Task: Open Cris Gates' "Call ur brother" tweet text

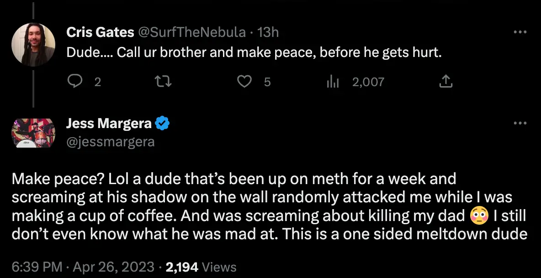Action: tap(254, 53)
